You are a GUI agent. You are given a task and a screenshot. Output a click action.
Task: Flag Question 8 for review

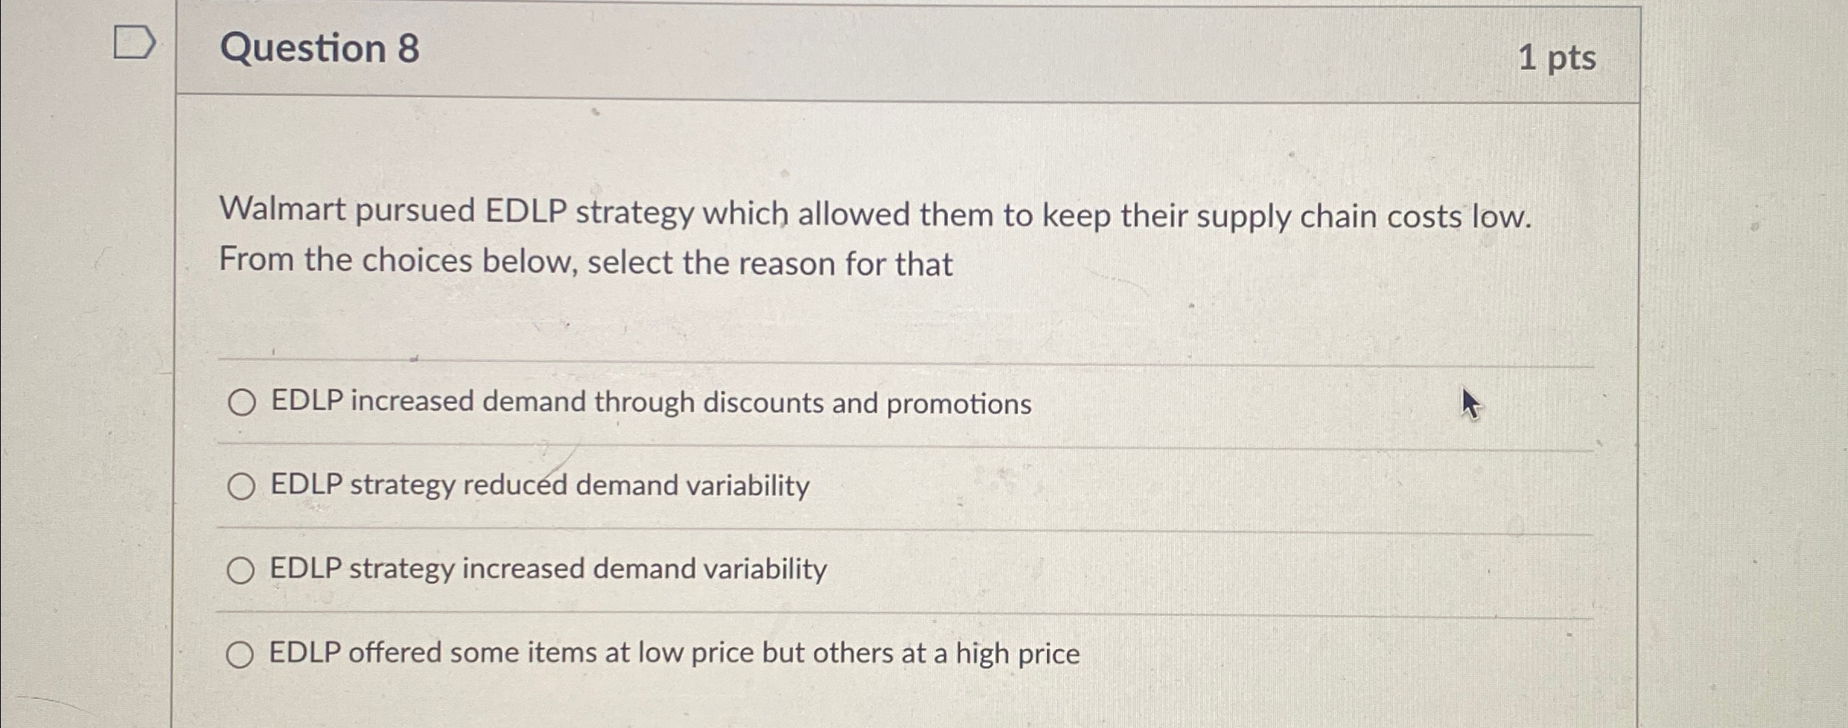134,43
